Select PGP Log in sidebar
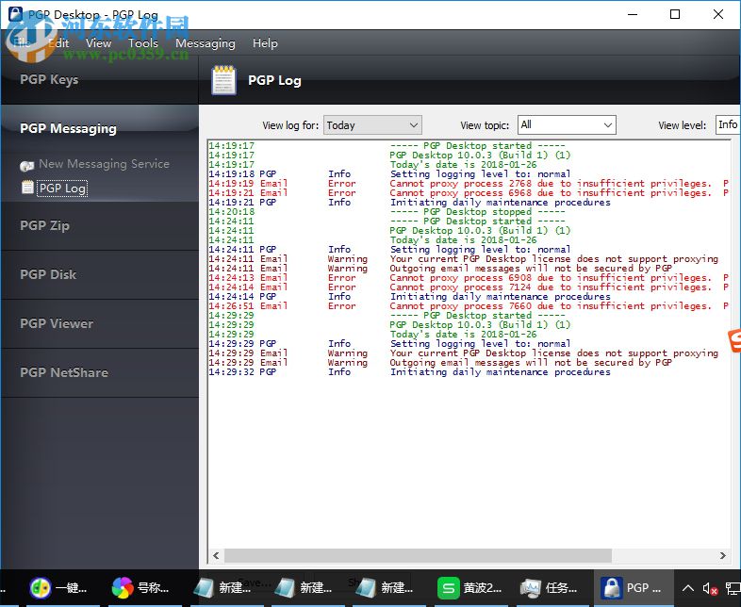The height and width of the screenshot is (607, 741). point(62,188)
